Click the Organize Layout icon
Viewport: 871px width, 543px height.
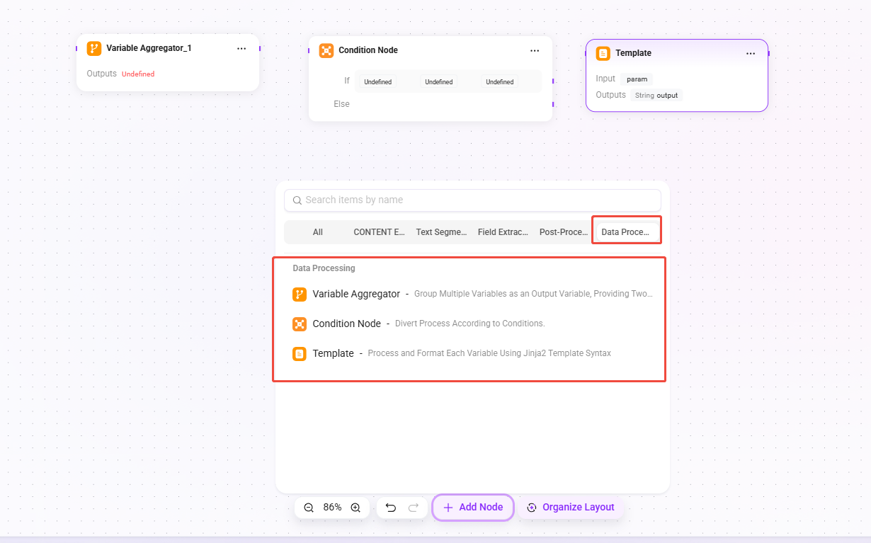pyautogui.click(x=532, y=508)
